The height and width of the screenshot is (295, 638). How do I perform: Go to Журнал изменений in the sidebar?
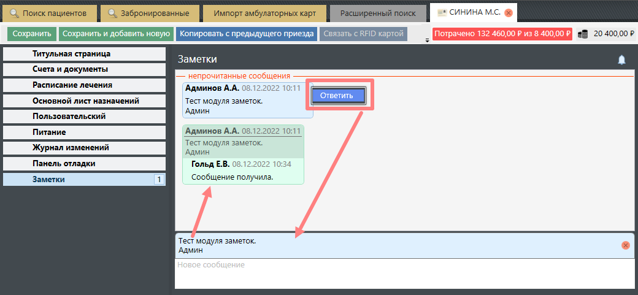click(84, 148)
